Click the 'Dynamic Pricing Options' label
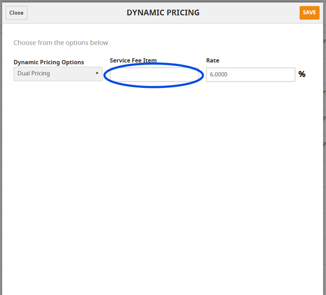Viewport: 326px width, 295px height. pyautogui.click(x=49, y=62)
